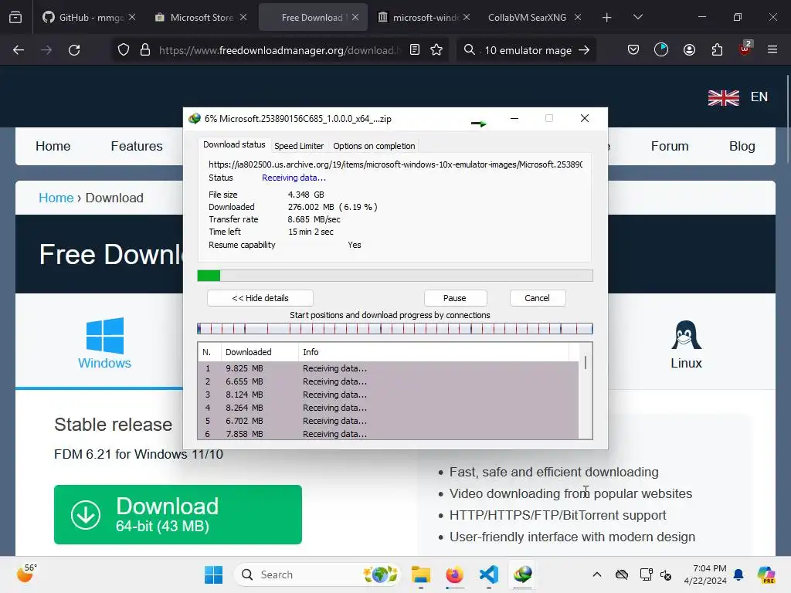This screenshot has height=593, width=791.
Task: Go back to previous page
Action: tap(19, 50)
